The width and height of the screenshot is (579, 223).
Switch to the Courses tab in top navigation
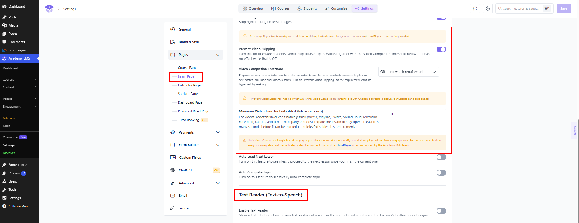pyautogui.click(x=280, y=8)
